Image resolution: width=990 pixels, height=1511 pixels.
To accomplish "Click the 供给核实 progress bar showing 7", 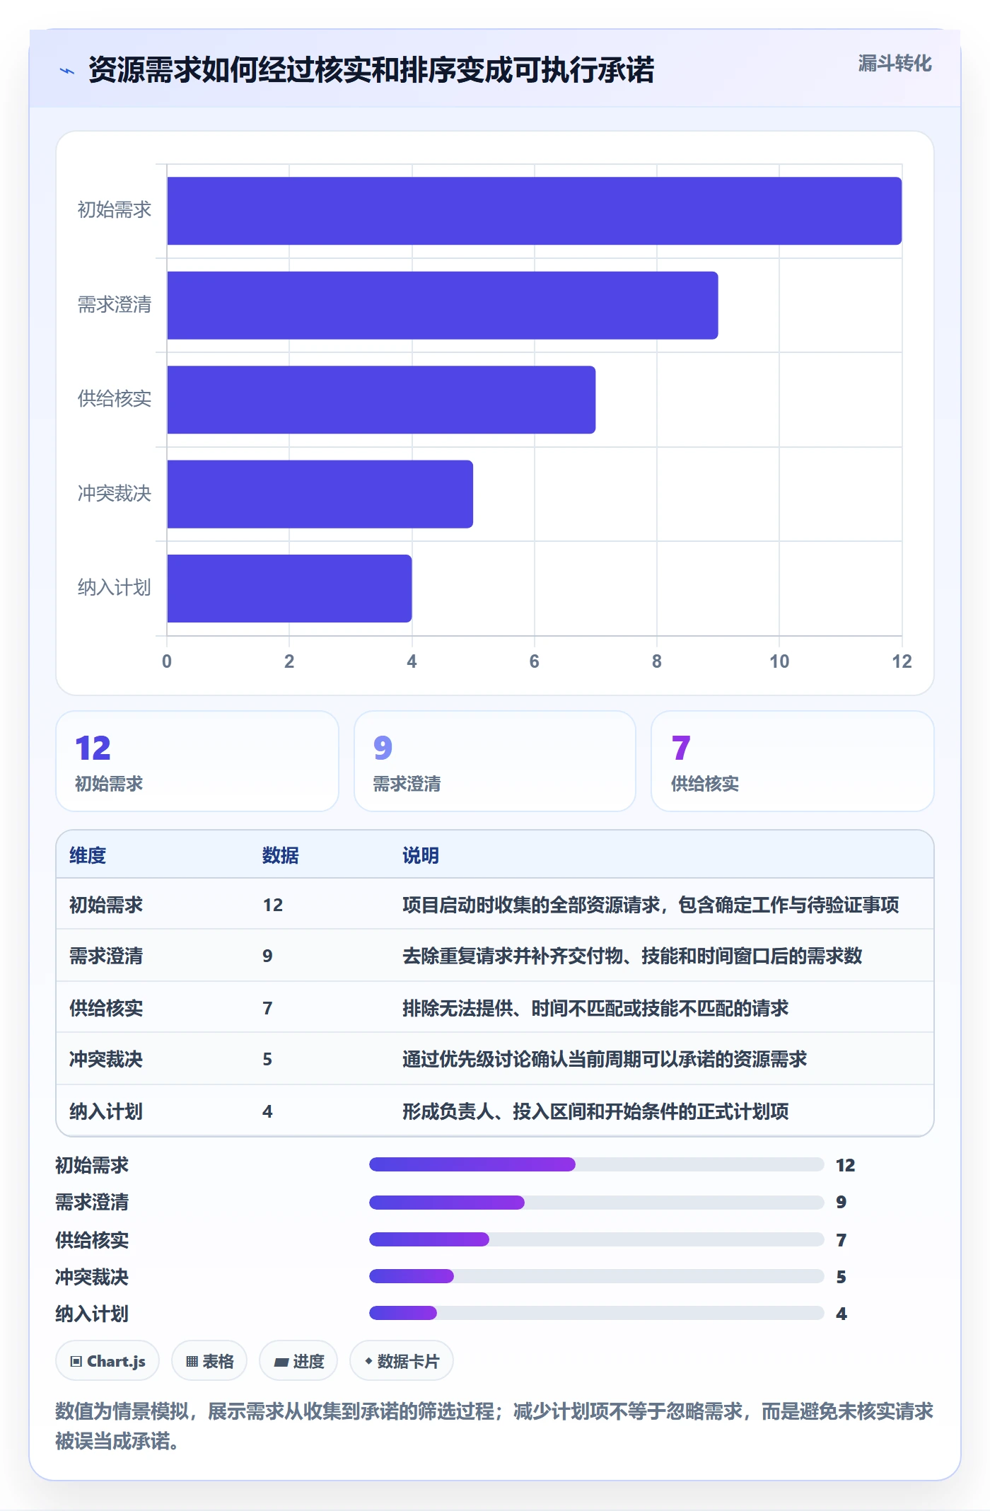I will (597, 1239).
